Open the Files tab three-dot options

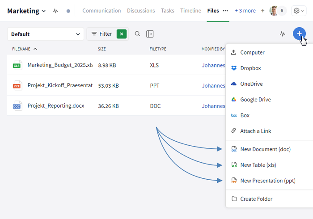tap(225, 11)
